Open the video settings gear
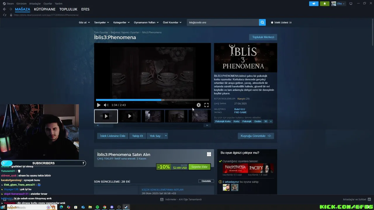 click(199, 105)
